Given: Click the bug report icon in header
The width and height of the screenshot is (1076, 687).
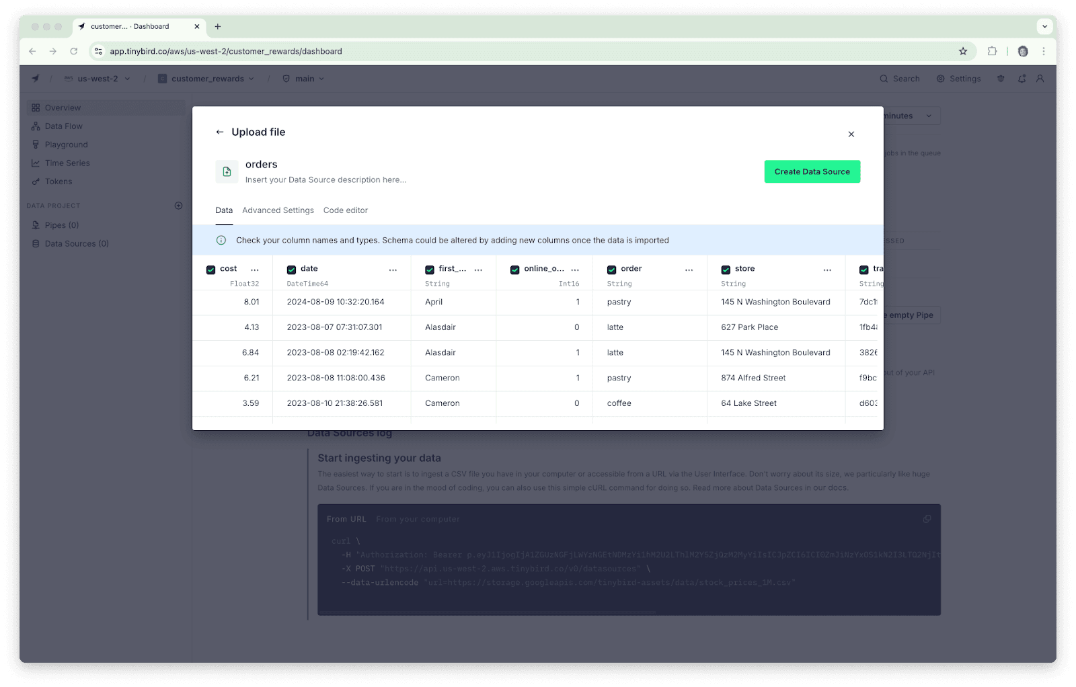Looking at the screenshot, I should tap(1001, 79).
